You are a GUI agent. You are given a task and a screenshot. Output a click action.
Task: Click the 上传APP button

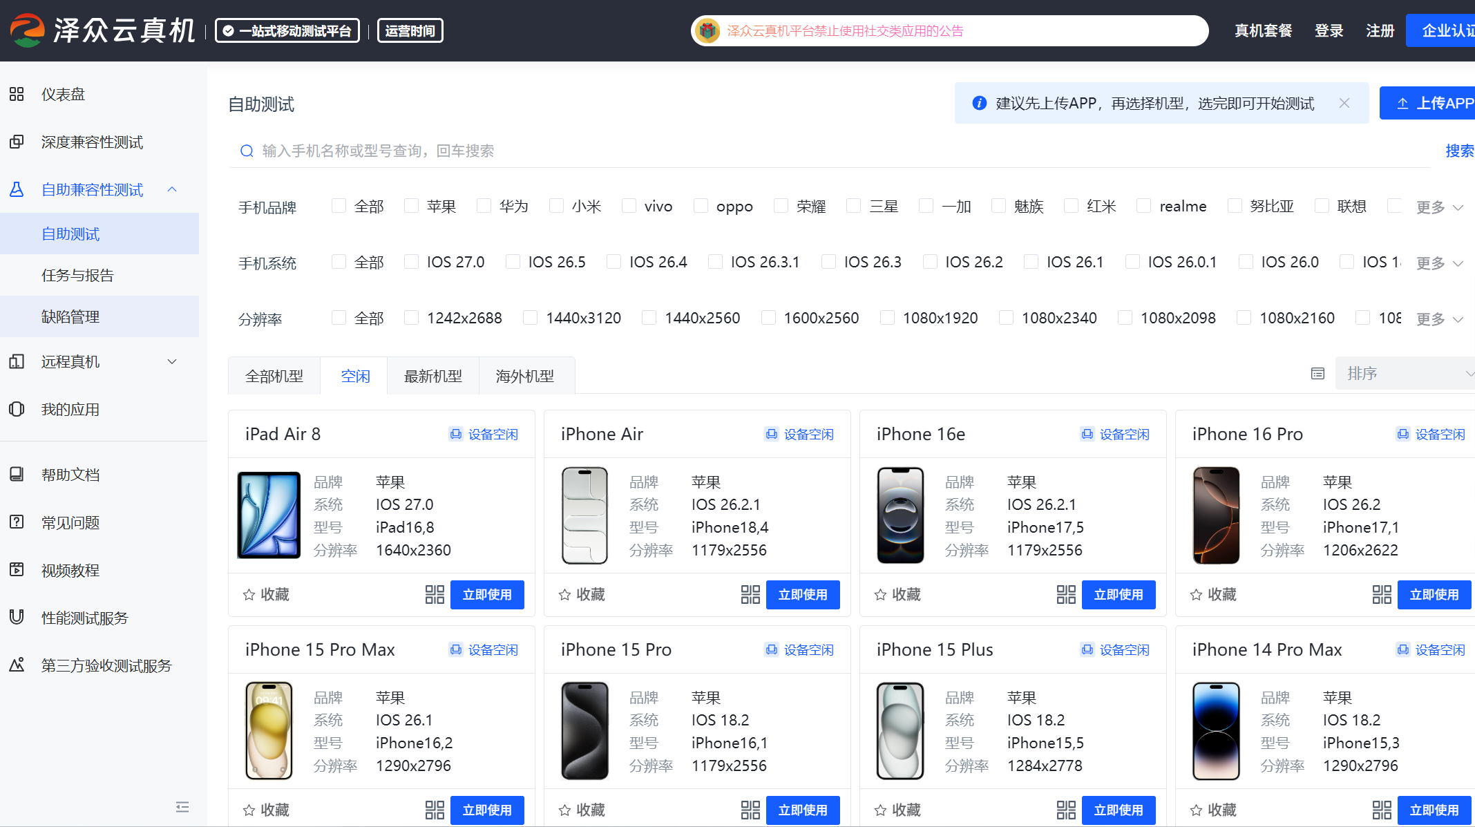(1427, 103)
